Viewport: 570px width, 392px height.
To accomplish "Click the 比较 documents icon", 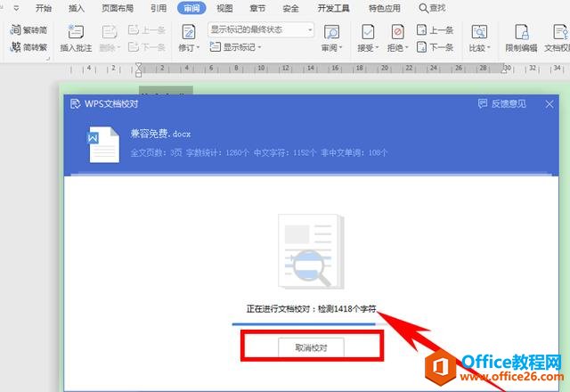I will 479,32.
